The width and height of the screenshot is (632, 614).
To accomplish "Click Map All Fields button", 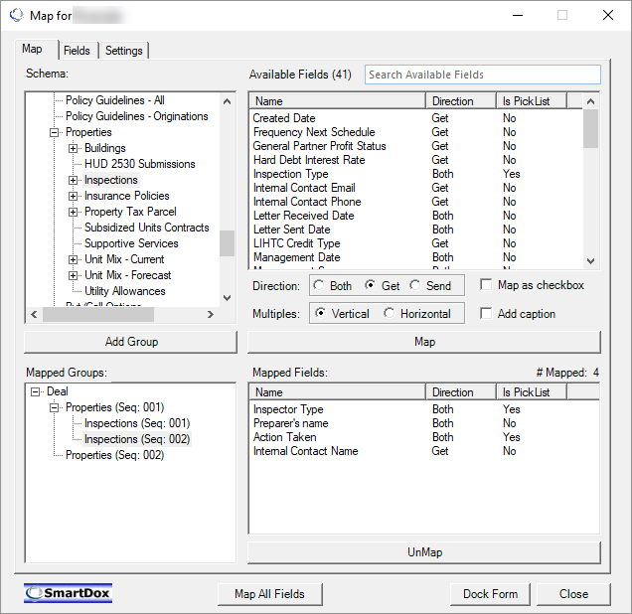I will tap(269, 594).
